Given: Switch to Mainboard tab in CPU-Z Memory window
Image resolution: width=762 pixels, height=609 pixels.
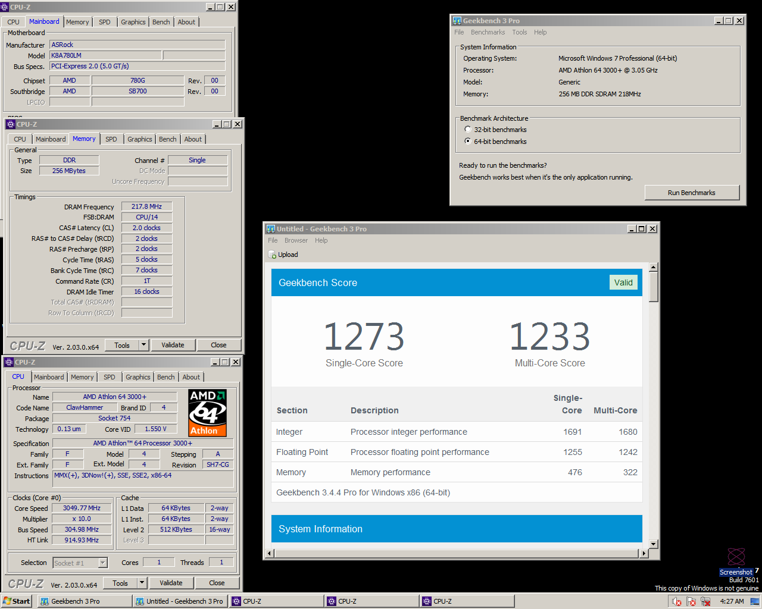Looking at the screenshot, I should pyautogui.click(x=51, y=139).
